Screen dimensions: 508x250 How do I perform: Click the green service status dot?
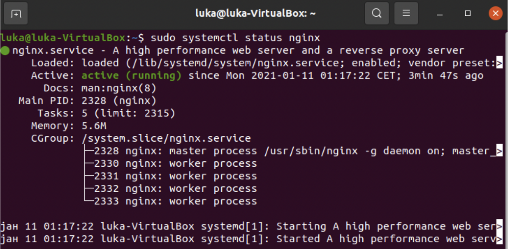click(5, 51)
